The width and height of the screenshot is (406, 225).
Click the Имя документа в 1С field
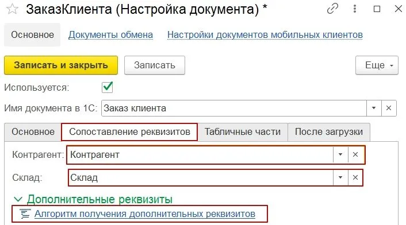coord(234,108)
